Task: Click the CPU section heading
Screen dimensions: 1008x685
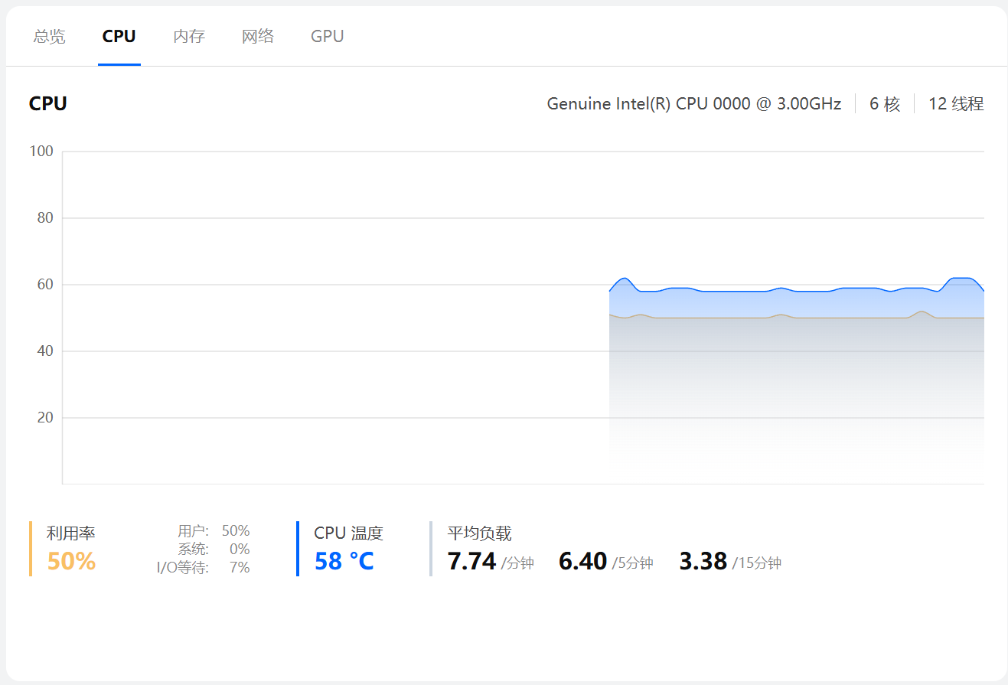Action: (x=48, y=103)
